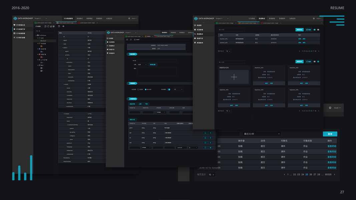The image size is (356, 200).
Task: Open 行为数据 tab in sync-task window
Action: pyautogui.click(x=252, y=19)
